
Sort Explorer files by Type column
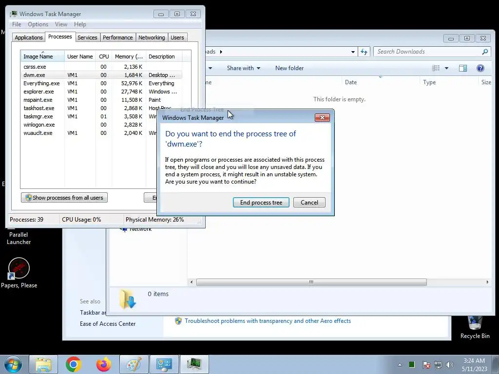pos(449,82)
